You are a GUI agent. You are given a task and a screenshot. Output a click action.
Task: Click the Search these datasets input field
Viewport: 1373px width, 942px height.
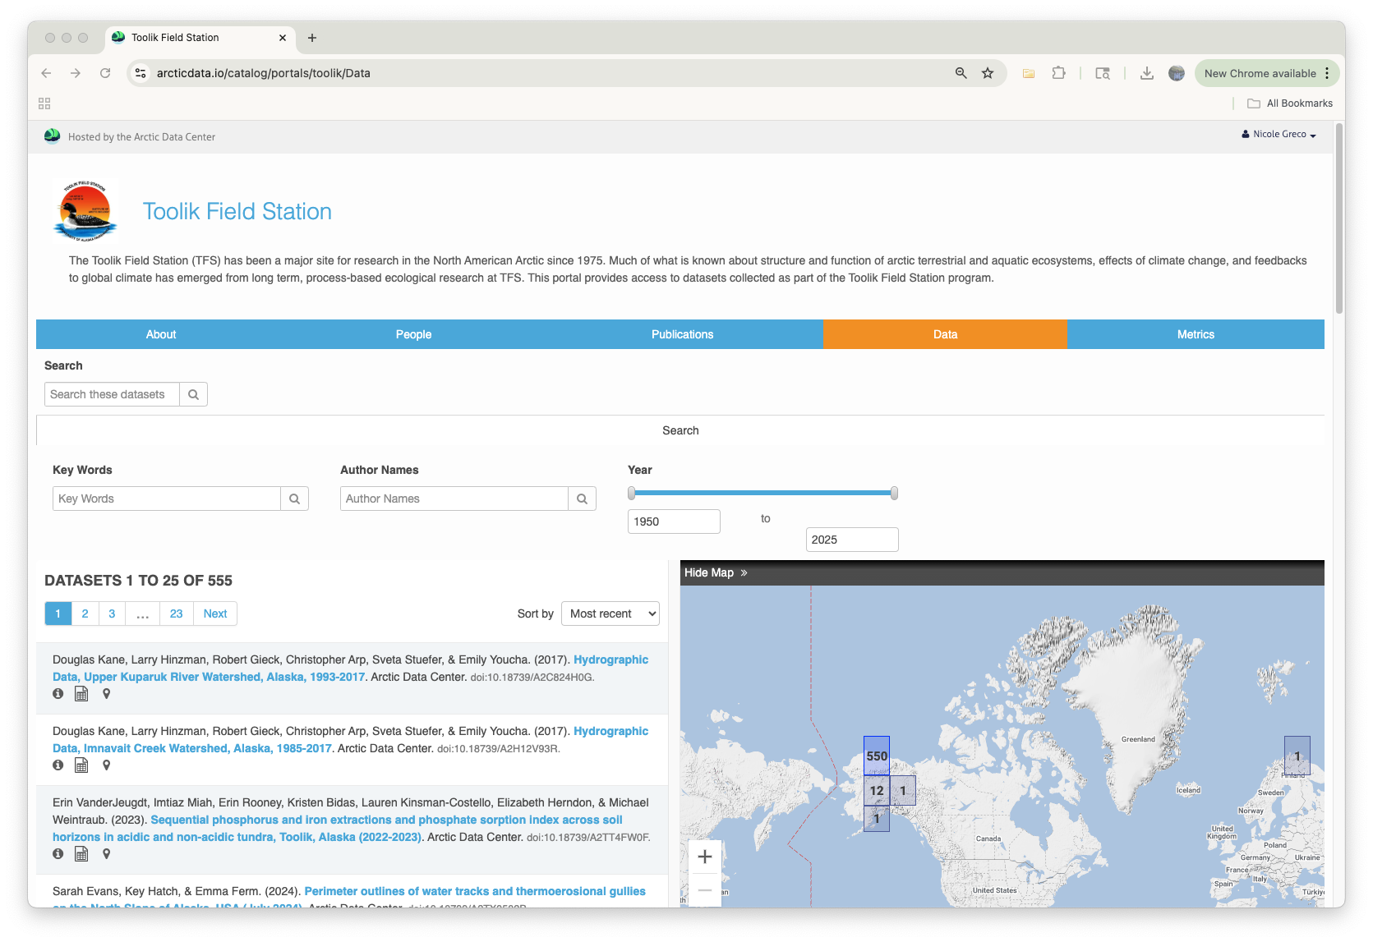[112, 394]
